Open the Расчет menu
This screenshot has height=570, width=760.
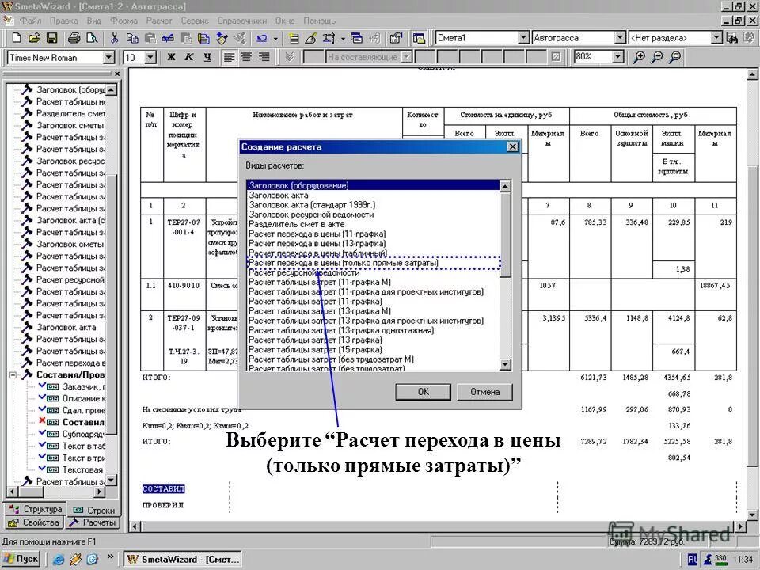(x=159, y=21)
